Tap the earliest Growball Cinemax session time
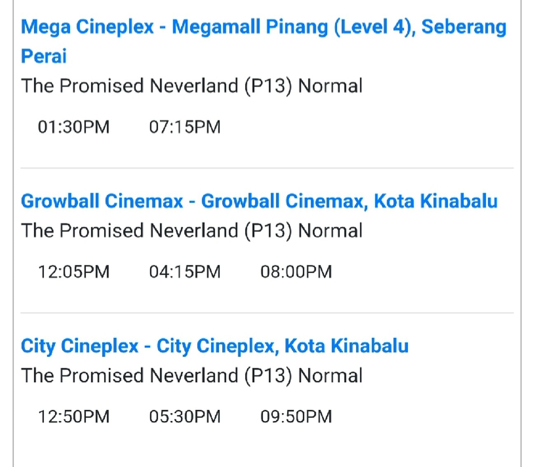The height and width of the screenshot is (467, 534). (74, 272)
